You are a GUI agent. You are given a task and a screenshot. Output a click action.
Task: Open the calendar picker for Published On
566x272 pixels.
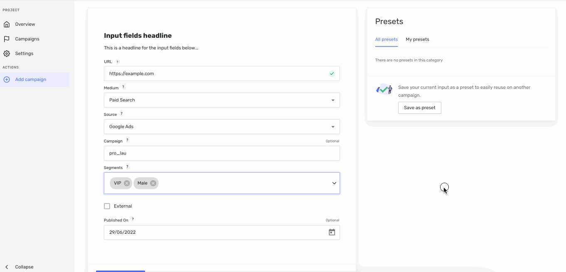pyautogui.click(x=332, y=232)
